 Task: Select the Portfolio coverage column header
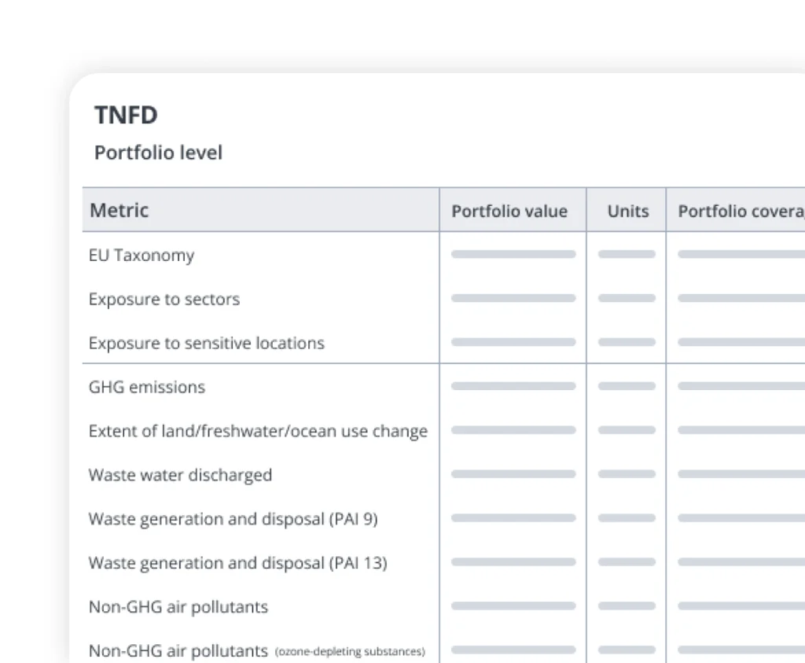(x=740, y=211)
